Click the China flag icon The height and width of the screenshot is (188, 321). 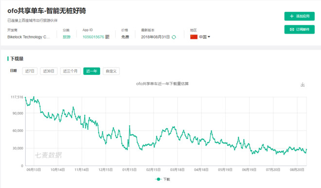pos(194,37)
